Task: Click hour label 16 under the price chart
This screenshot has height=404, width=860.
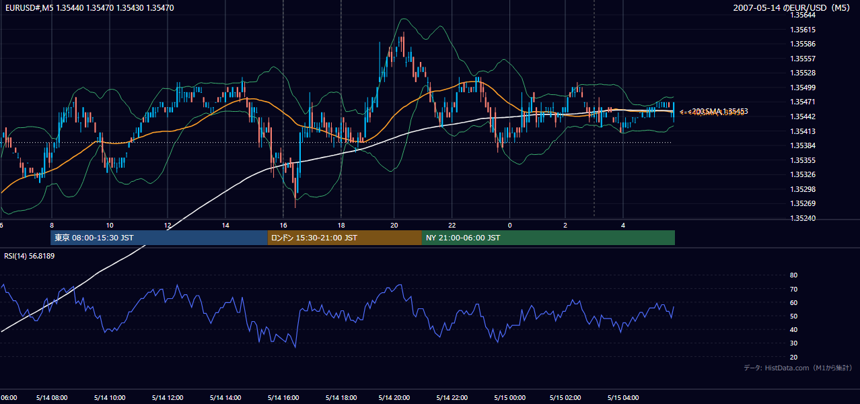Action: pyautogui.click(x=283, y=225)
